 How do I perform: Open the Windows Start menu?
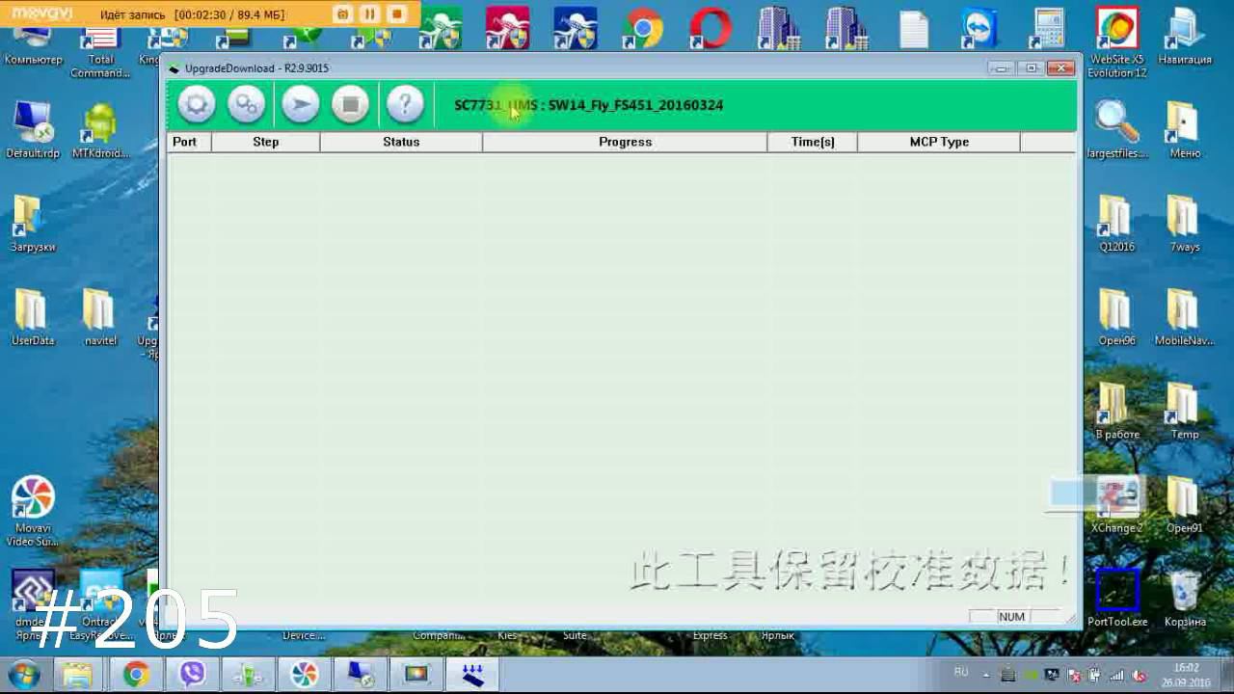pos(23,674)
